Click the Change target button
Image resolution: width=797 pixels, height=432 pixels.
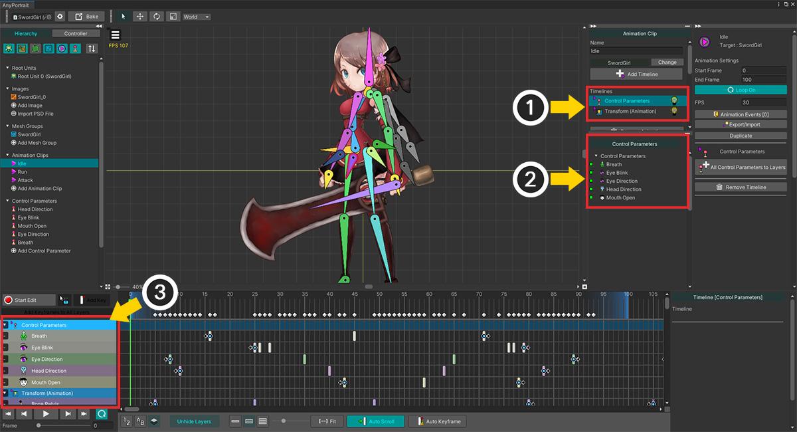coord(667,62)
